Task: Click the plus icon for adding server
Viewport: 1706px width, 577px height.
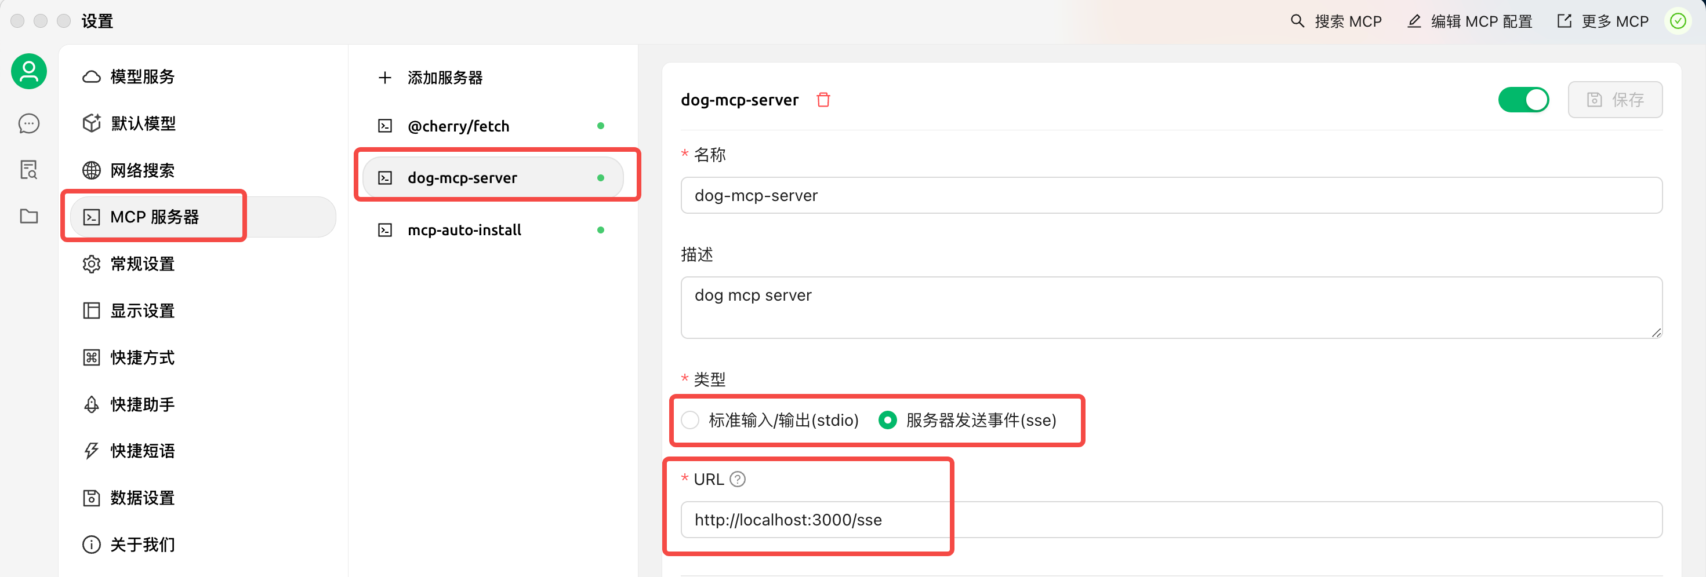Action: point(385,78)
